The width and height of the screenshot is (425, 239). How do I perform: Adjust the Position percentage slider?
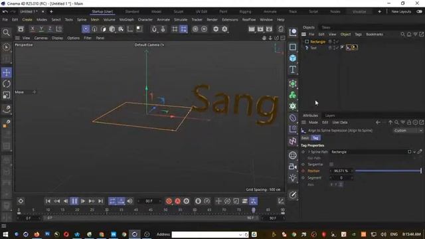(388, 171)
